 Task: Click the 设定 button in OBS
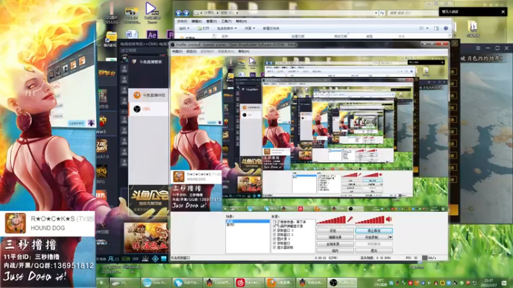335,230
